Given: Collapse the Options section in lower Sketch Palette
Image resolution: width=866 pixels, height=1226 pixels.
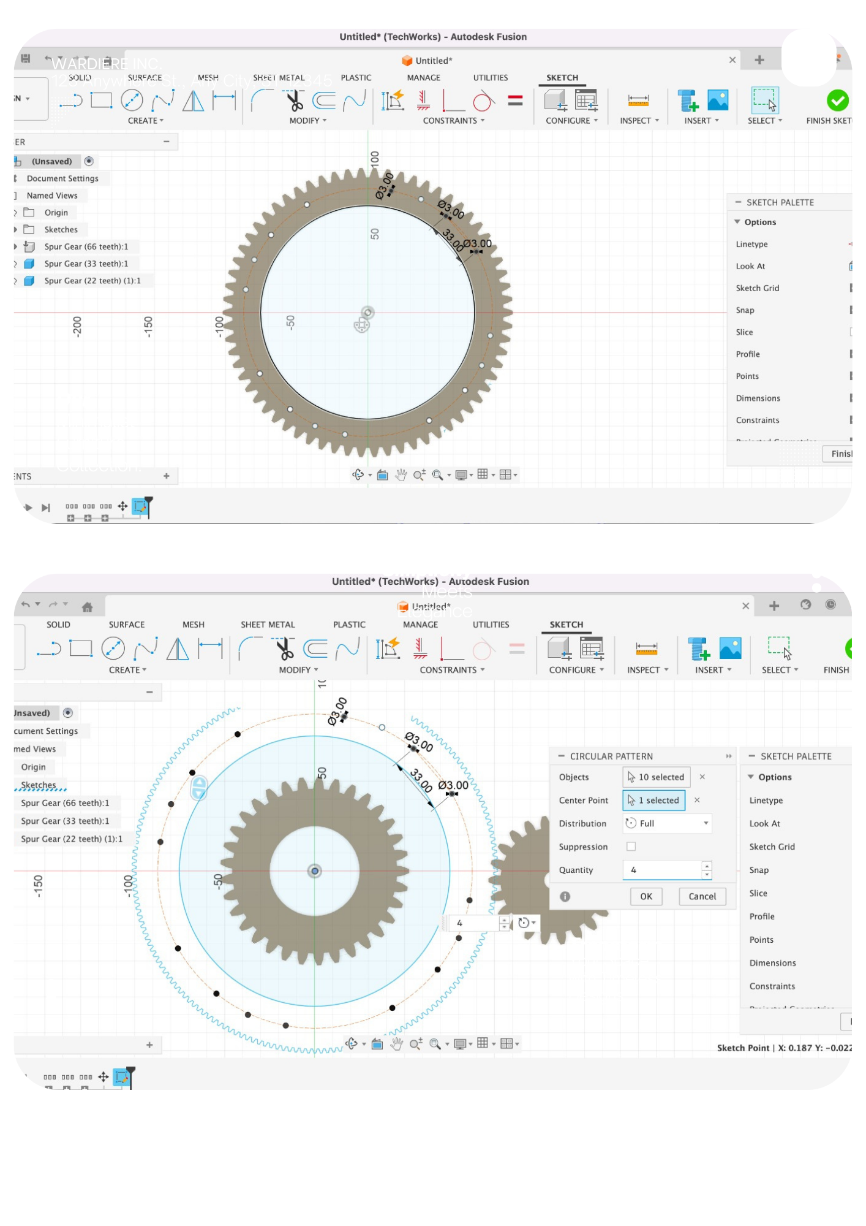Looking at the screenshot, I should [x=751, y=777].
